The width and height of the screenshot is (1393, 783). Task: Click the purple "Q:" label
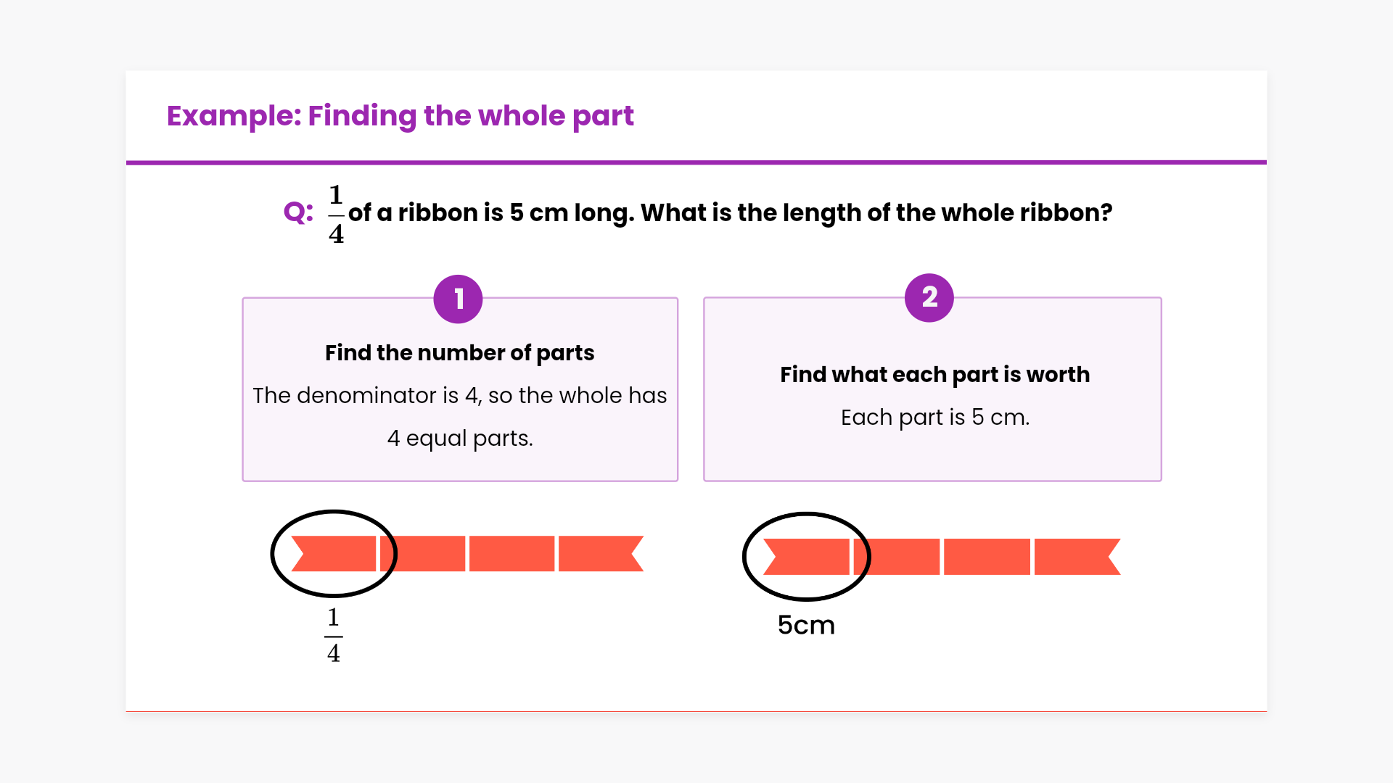coord(298,212)
